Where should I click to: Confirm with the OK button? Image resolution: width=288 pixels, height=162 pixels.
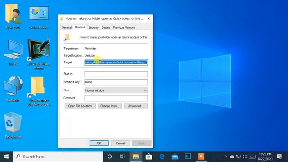tap(99, 143)
